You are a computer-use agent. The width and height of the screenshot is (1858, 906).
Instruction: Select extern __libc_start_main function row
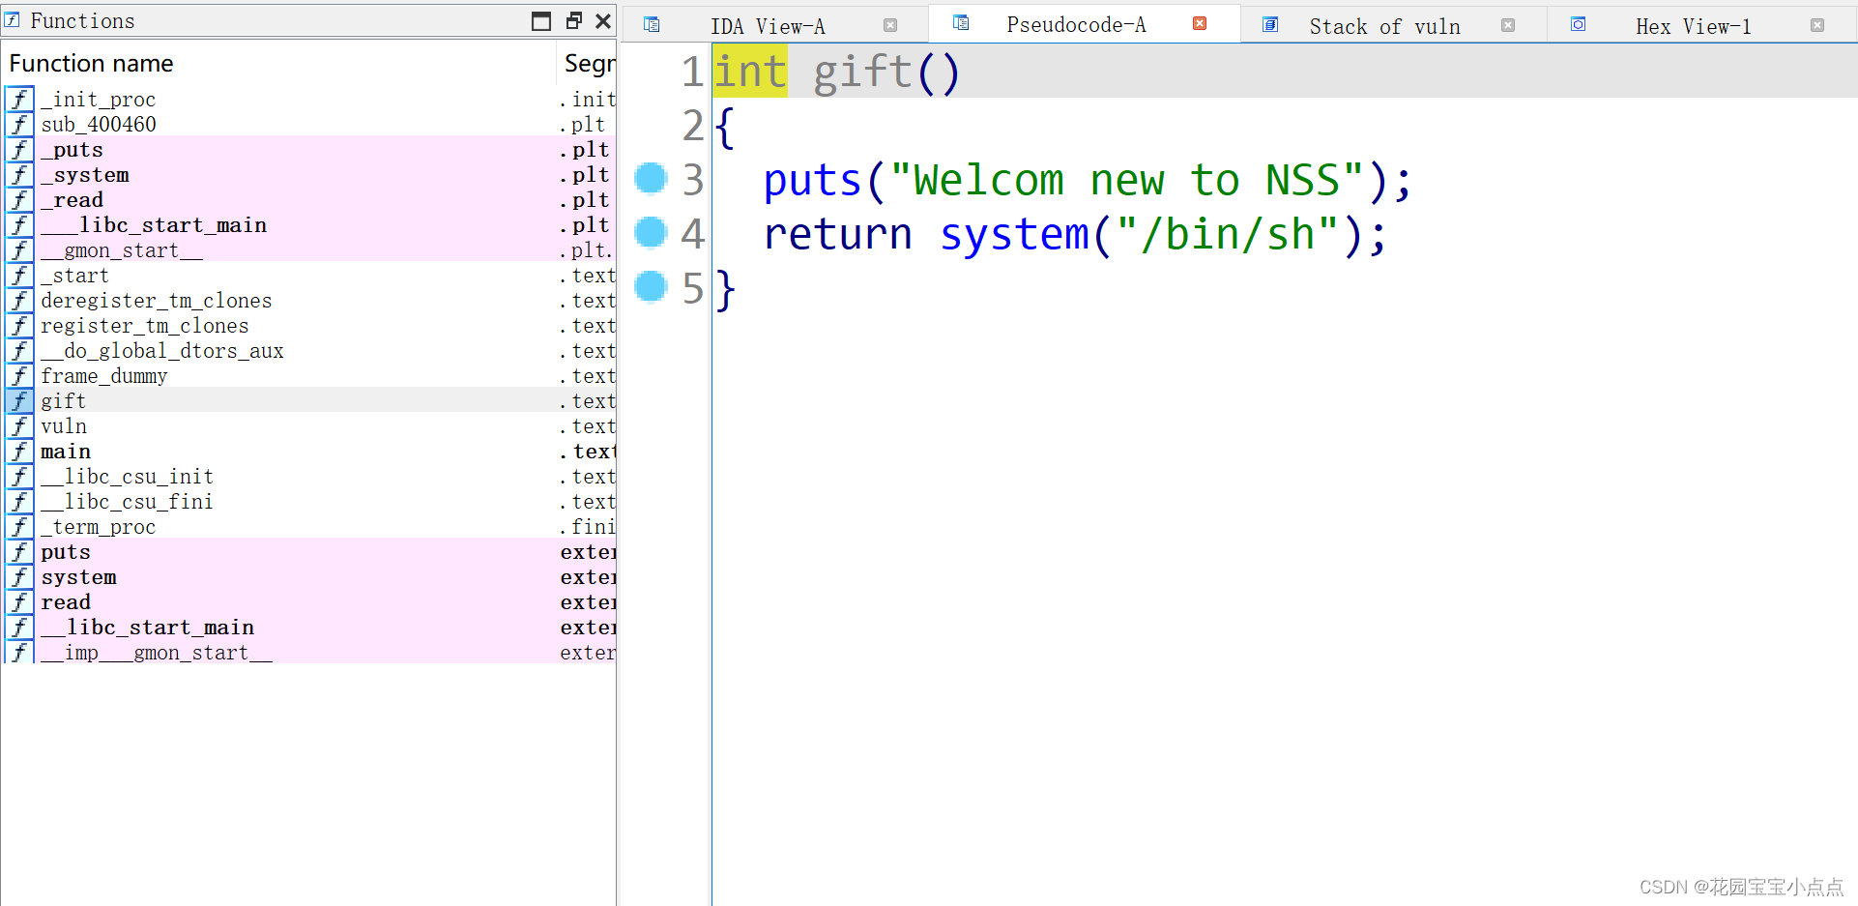pos(308,628)
